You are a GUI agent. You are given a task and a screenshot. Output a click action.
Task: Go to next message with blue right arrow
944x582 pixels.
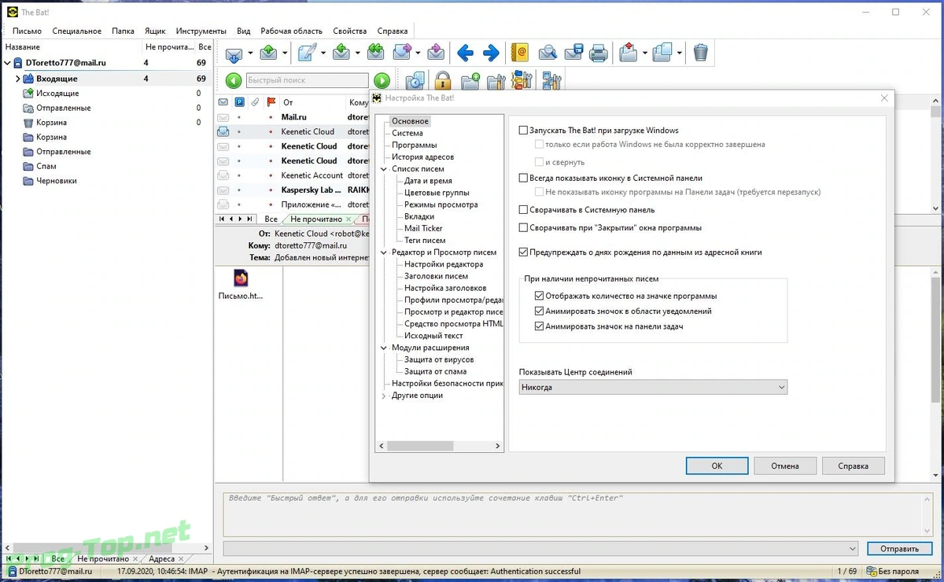click(x=491, y=53)
